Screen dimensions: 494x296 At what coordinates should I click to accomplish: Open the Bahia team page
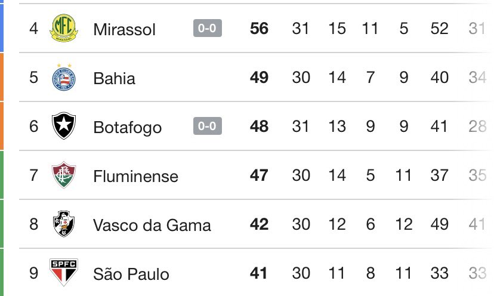[114, 78]
